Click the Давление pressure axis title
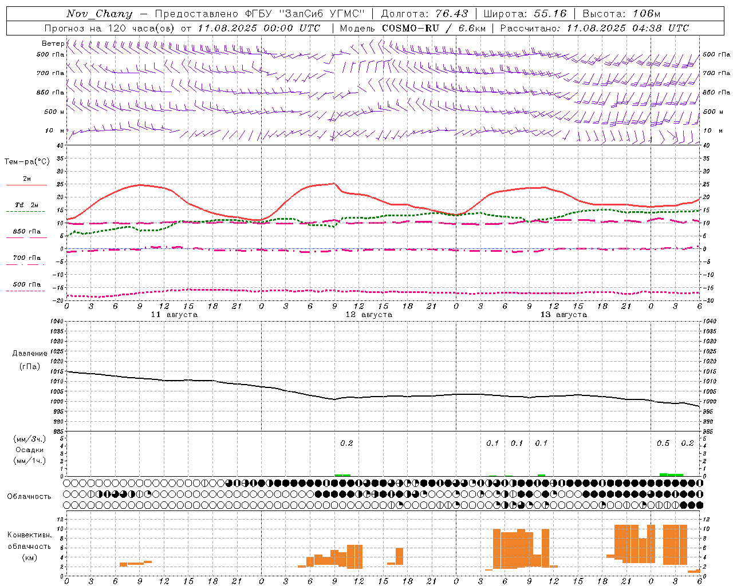The height and width of the screenshot is (586, 733). [x=30, y=354]
